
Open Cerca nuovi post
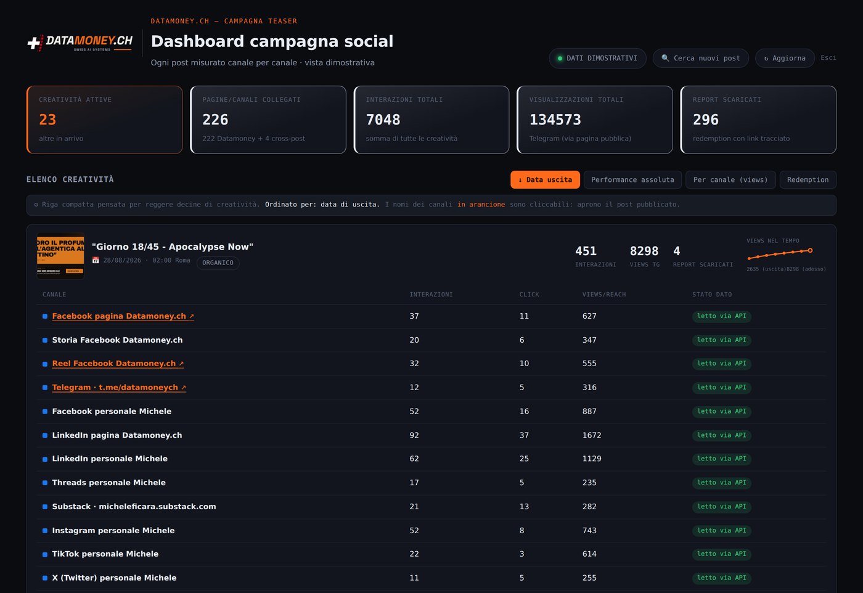pos(701,58)
